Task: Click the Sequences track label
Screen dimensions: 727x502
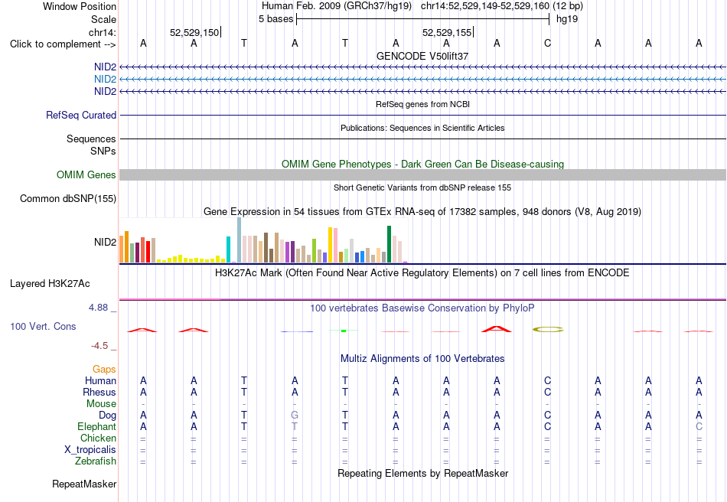Action: click(91, 139)
